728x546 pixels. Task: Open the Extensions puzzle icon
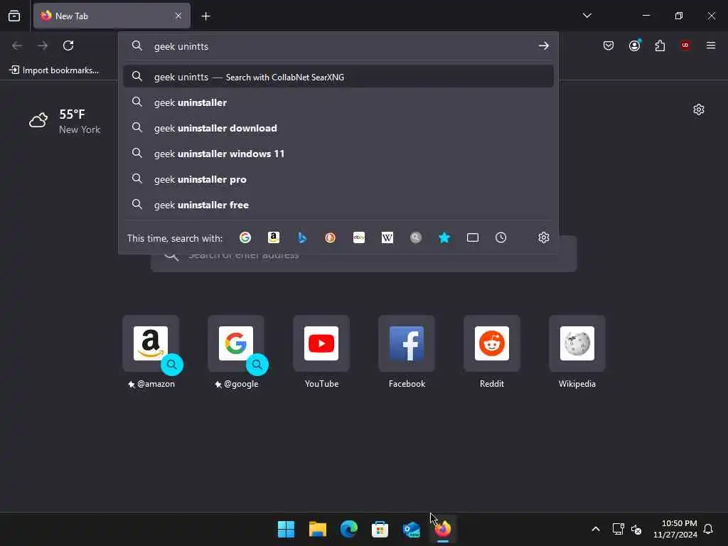pyautogui.click(x=660, y=45)
